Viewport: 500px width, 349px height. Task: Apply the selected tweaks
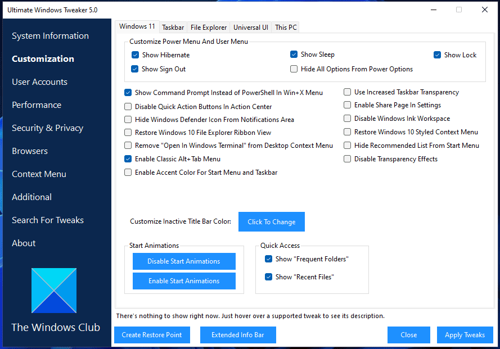tap(465, 335)
